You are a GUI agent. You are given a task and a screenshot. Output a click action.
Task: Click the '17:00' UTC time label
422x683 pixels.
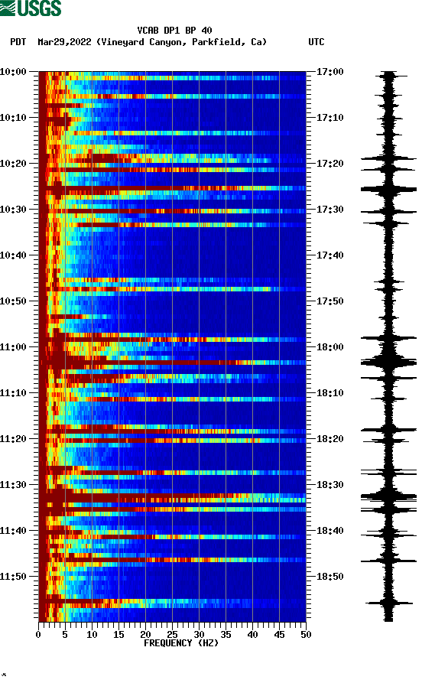[x=330, y=71]
